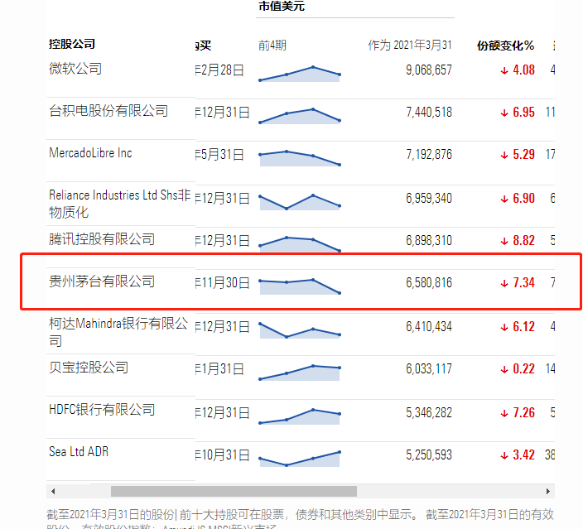Click the Reliance Industries row sparkline chart
Viewport: 583px width, 529px height.
point(300,202)
